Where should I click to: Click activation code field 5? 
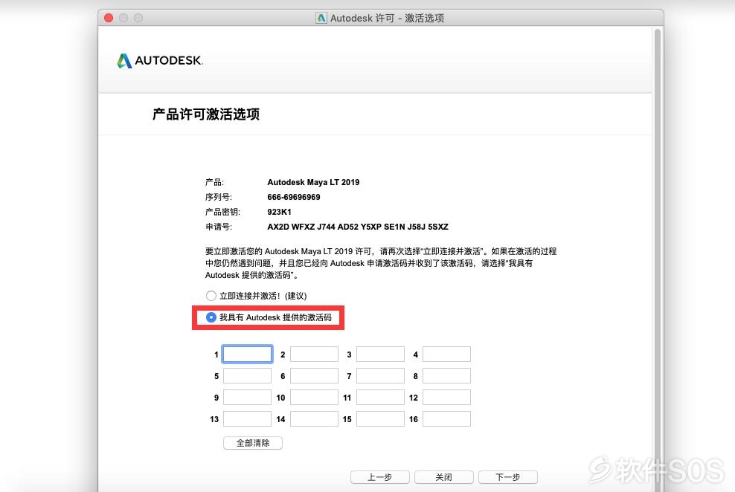pyautogui.click(x=247, y=376)
